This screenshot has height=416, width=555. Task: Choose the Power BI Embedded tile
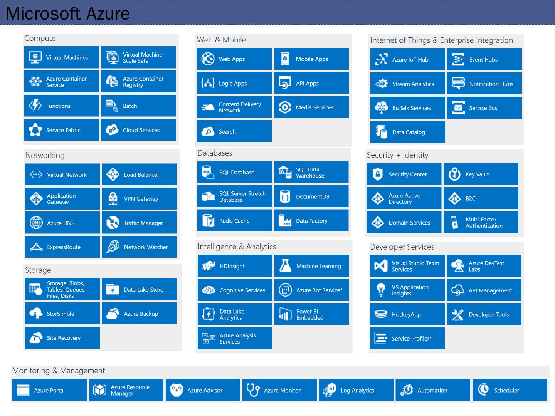pos(312,314)
